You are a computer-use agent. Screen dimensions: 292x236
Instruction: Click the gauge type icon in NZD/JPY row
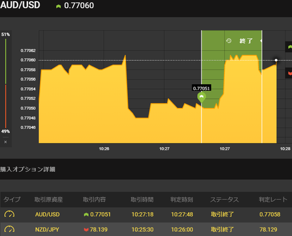[9, 229]
